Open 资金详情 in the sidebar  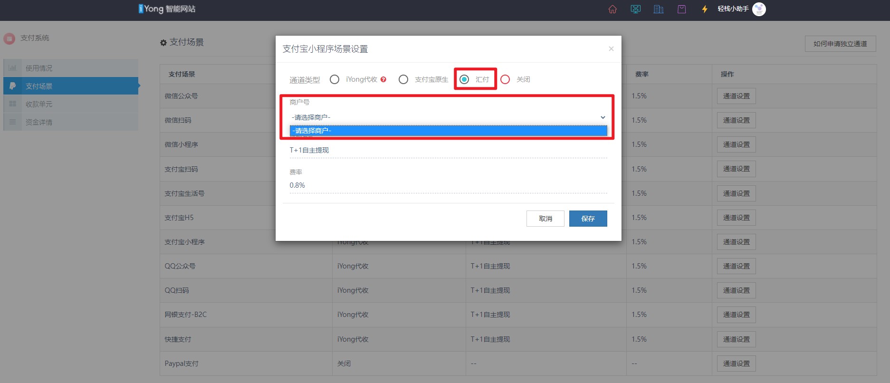pyautogui.click(x=71, y=122)
